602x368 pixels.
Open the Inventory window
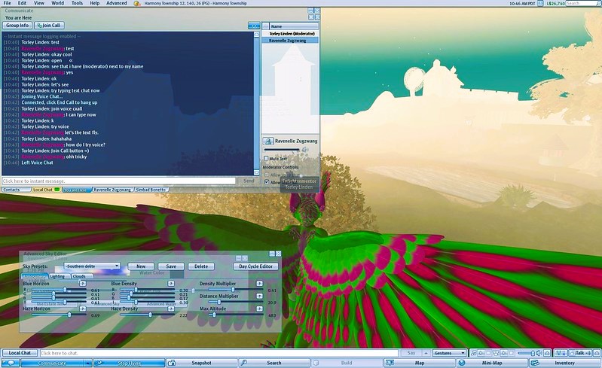pos(564,363)
